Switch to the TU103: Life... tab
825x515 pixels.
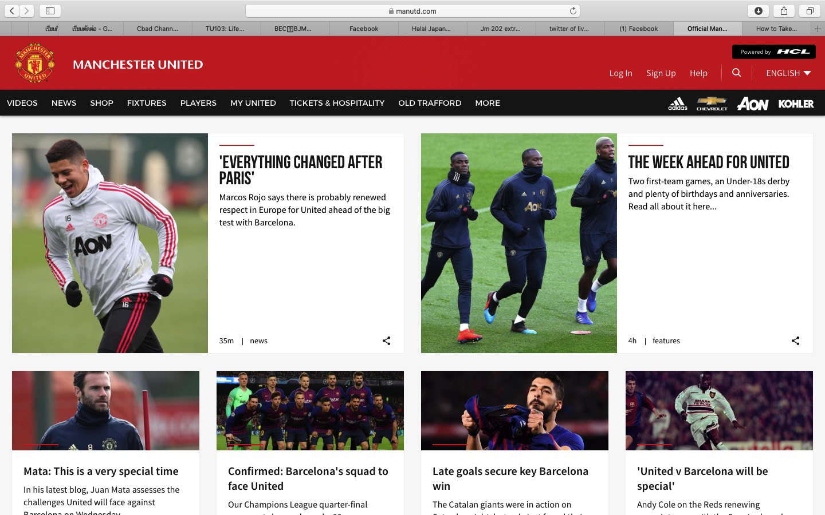[x=225, y=29]
